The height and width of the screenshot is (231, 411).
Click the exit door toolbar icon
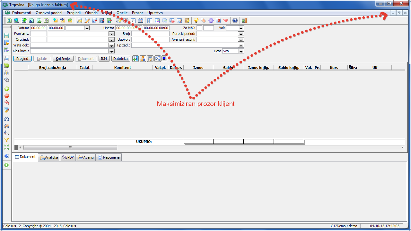(x=244, y=21)
